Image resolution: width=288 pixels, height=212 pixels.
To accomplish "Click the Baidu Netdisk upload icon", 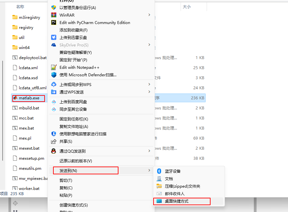I will click(x=54, y=102).
